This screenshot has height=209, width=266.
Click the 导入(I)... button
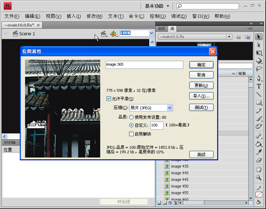[201, 96]
